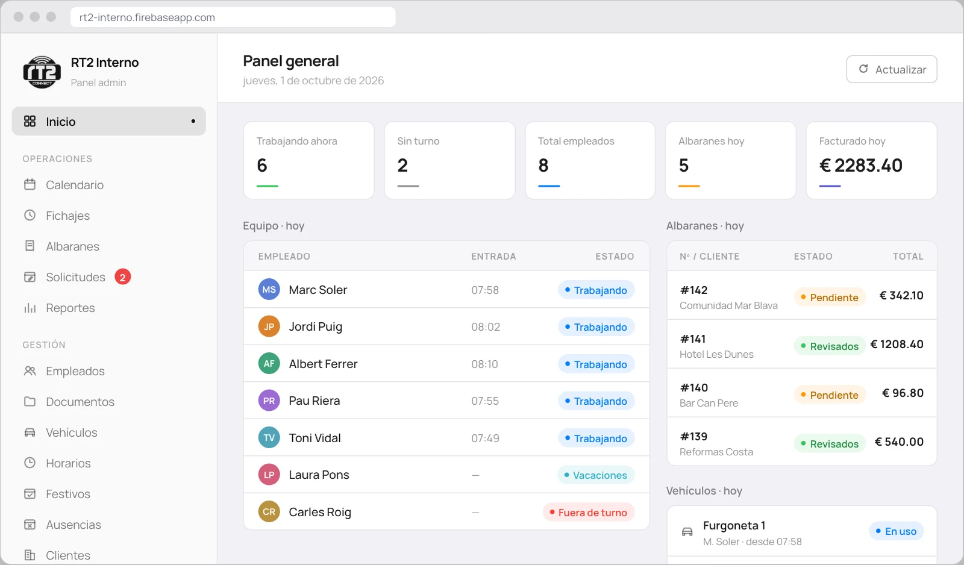Click the EMPLEADO column header
This screenshot has width=964, height=565.
pos(284,257)
